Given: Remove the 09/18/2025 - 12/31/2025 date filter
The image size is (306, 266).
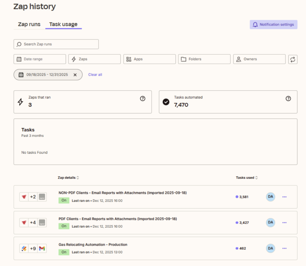Looking at the screenshot, I should [x=75, y=75].
